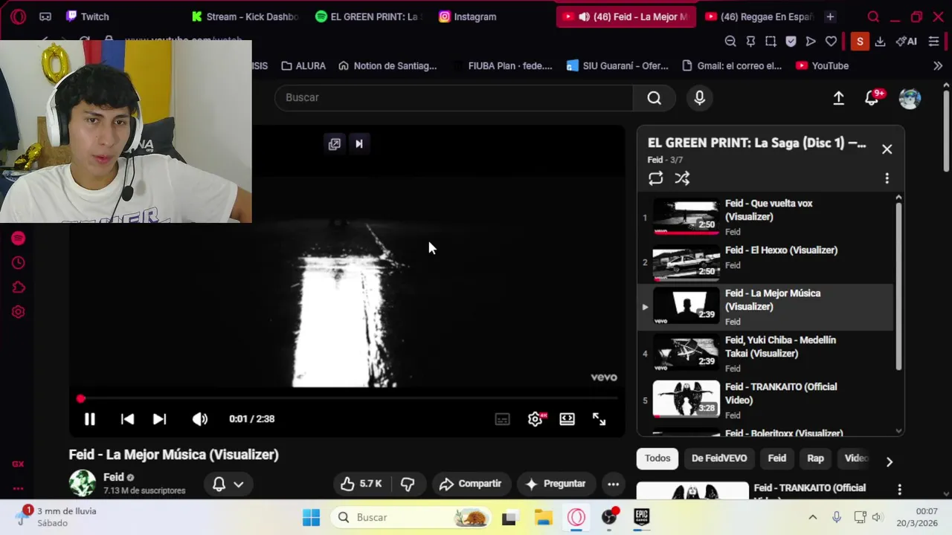952x535 pixels.
Task: Mute the video volume
Action: coord(200,419)
